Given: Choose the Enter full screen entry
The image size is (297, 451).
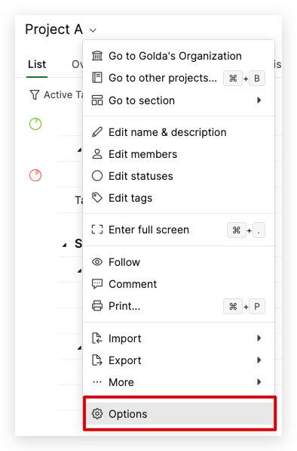Looking at the screenshot, I should pos(179,230).
